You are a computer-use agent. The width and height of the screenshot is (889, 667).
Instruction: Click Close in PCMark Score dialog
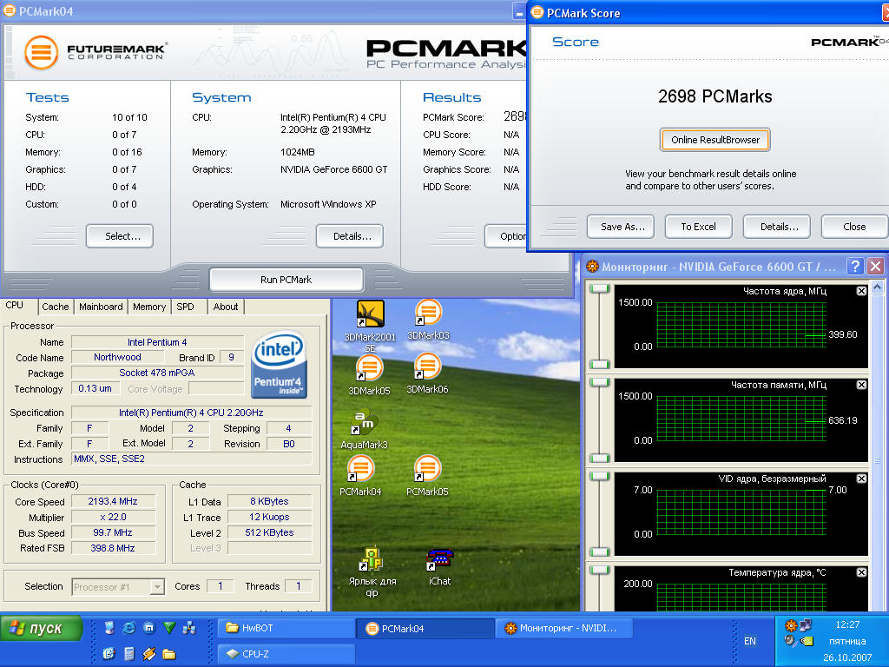(854, 227)
